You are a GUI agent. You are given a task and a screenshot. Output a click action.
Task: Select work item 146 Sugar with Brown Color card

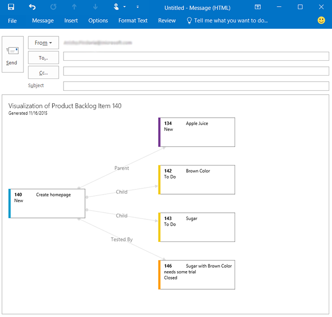coord(196,274)
